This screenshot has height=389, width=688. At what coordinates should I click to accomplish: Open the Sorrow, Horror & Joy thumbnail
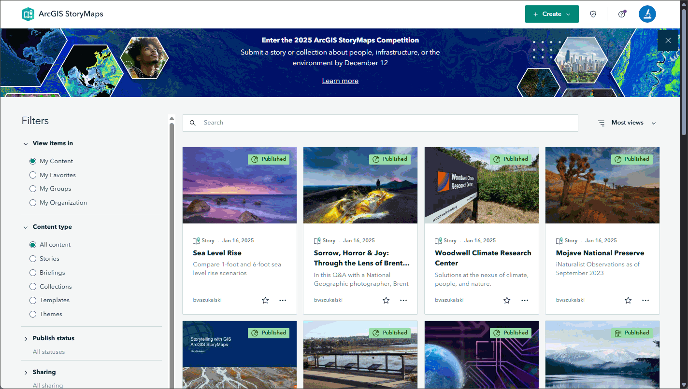[x=360, y=185]
